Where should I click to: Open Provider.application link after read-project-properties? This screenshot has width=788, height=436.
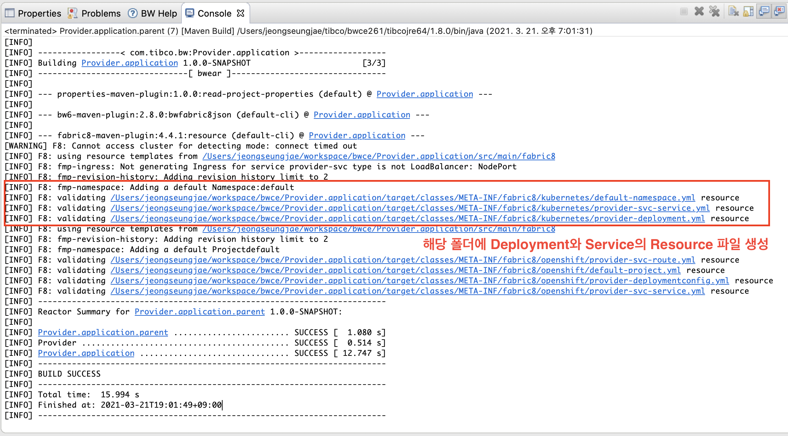coord(425,94)
